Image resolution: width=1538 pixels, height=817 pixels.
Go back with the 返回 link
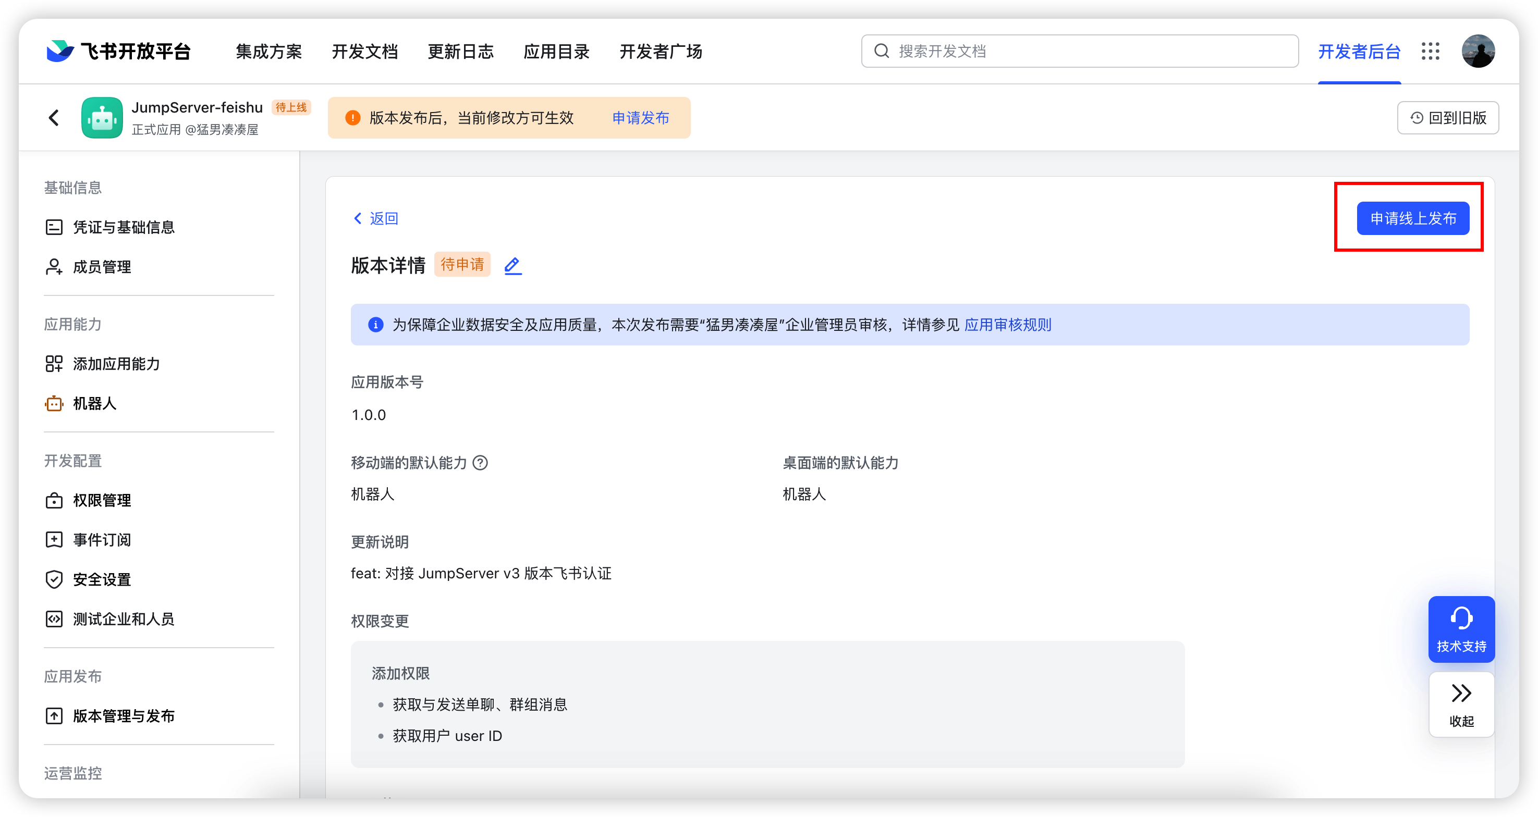[x=376, y=218]
